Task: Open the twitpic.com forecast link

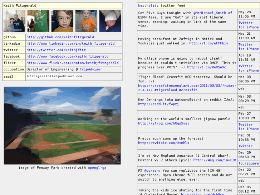Action: (x=163, y=143)
